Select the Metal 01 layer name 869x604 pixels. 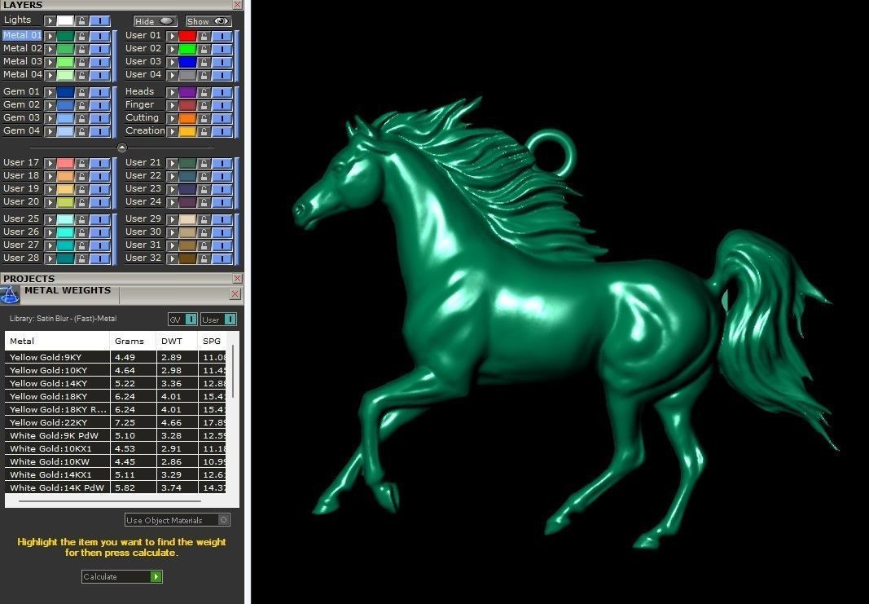(22, 36)
